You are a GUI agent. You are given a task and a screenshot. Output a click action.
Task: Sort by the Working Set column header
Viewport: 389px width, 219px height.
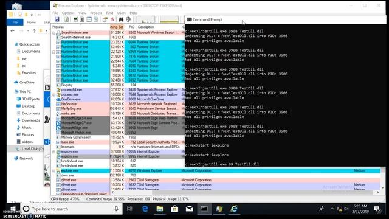click(117, 27)
